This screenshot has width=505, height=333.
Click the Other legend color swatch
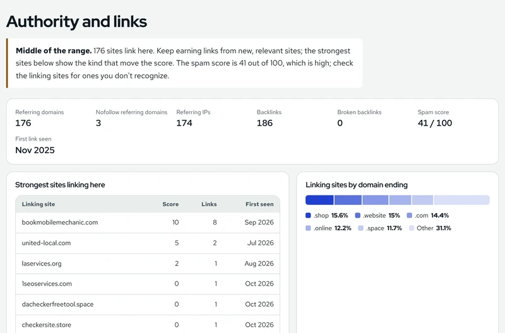pyautogui.click(x=412, y=228)
